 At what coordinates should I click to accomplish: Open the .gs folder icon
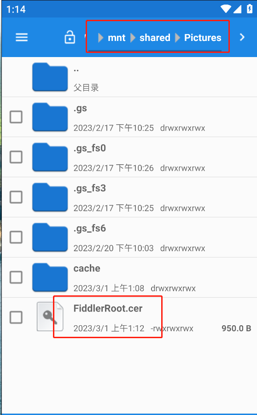[50, 117]
